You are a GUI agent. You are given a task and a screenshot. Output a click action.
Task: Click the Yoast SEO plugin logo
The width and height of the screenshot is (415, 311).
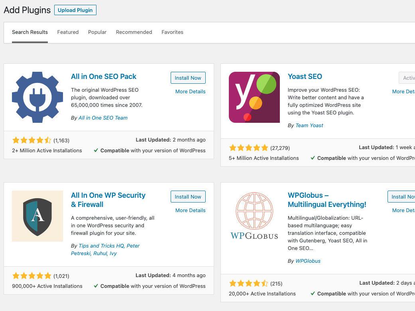coord(254,97)
